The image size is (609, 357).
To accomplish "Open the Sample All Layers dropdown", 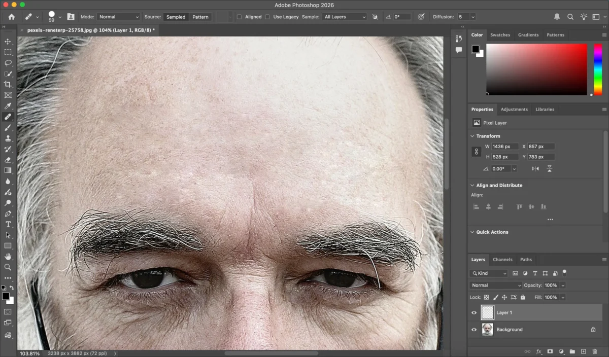I will [345, 17].
